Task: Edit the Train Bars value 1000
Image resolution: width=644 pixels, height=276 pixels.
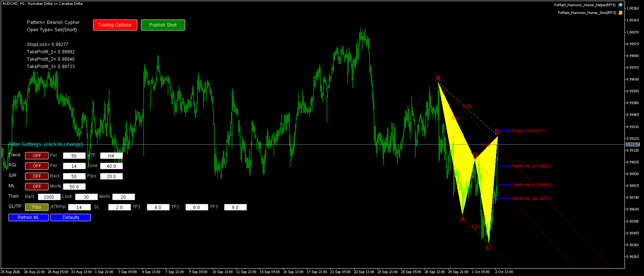Action: [49, 197]
